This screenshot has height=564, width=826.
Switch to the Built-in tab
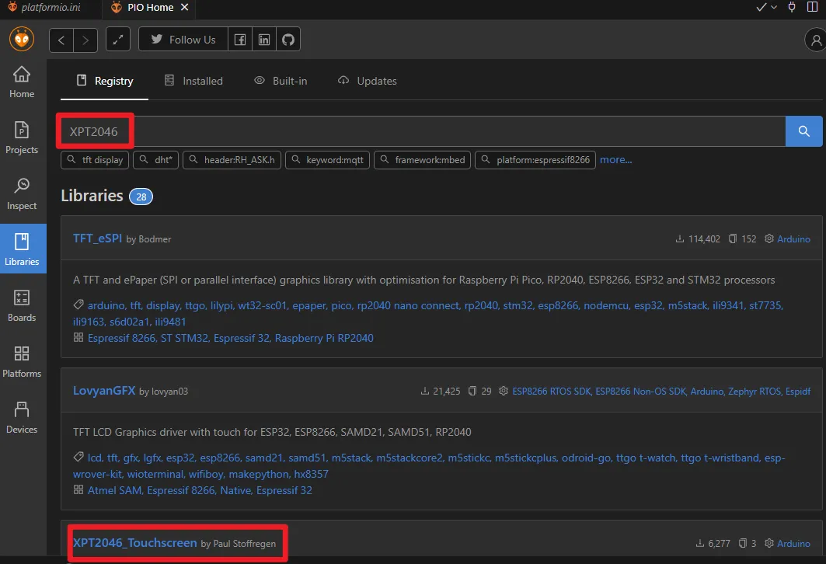click(281, 81)
